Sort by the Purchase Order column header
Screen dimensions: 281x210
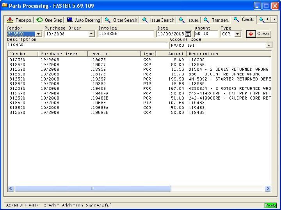(63, 54)
